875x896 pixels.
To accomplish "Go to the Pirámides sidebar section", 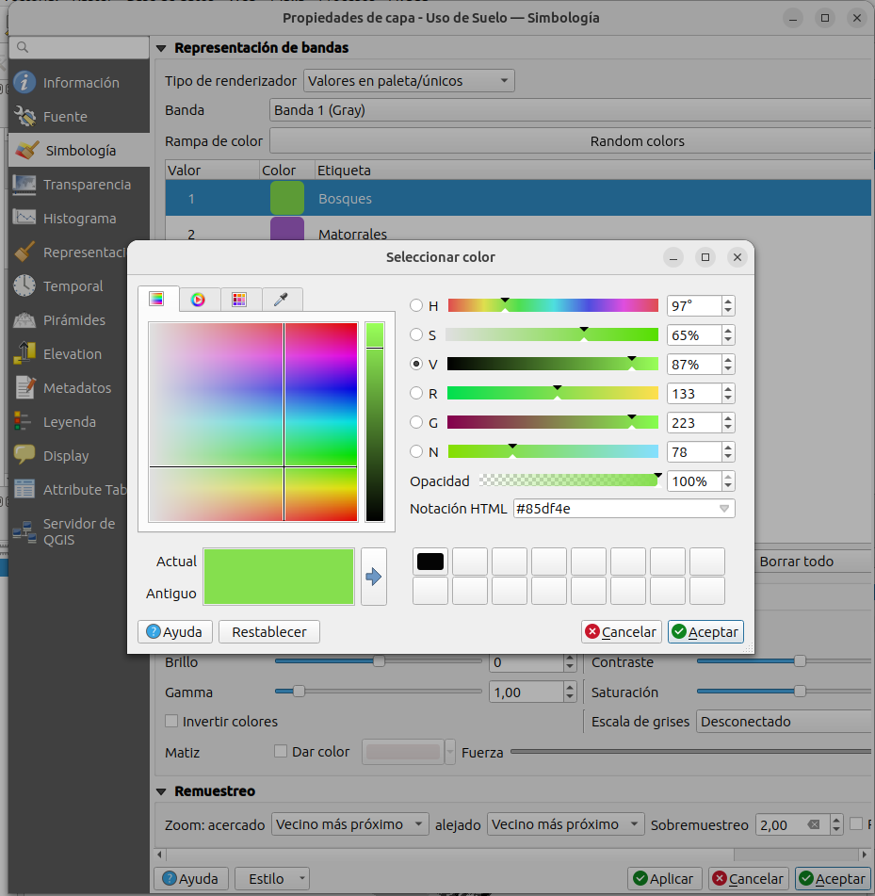I will (73, 320).
